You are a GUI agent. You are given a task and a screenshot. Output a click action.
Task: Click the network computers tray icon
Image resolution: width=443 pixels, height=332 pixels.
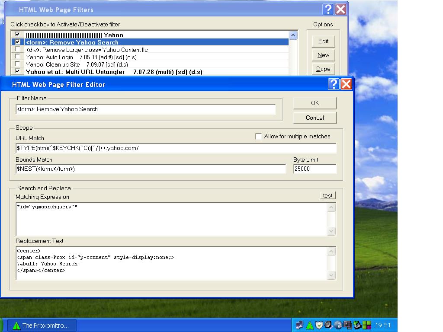[x=299, y=325]
